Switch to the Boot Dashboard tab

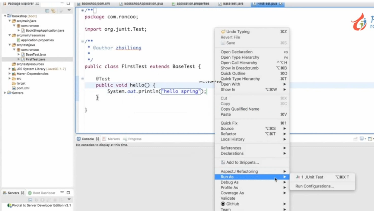pos(42,193)
